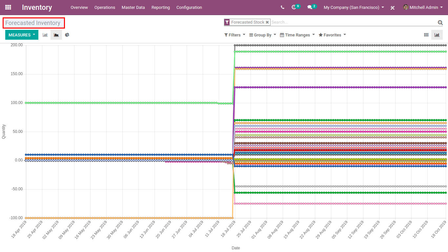This screenshot has width=448, height=252.
Task: Open the Favorites dropdown
Action: pyautogui.click(x=332, y=35)
